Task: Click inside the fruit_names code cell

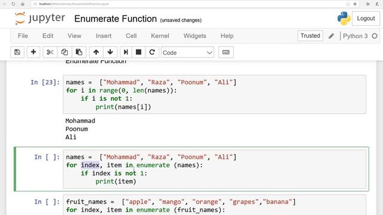Action: tap(214, 205)
